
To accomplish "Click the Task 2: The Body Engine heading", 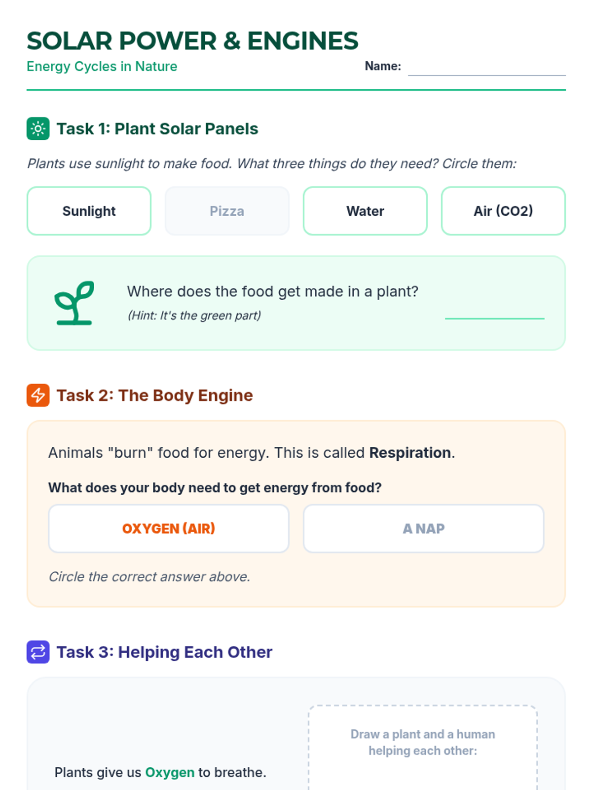I will (154, 395).
